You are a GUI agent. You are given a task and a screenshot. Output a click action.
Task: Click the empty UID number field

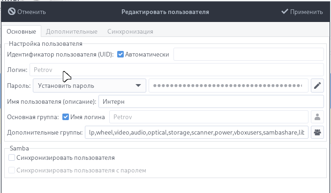tap(248, 54)
